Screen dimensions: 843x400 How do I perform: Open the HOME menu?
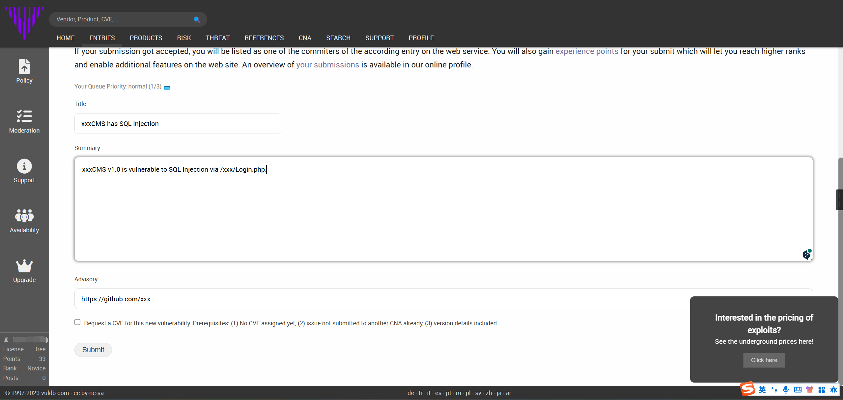[66, 38]
